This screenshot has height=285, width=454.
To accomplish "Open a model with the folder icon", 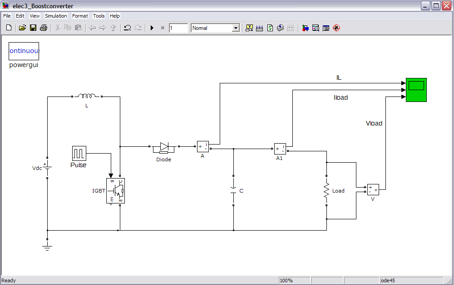I will (x=22, y=28).
